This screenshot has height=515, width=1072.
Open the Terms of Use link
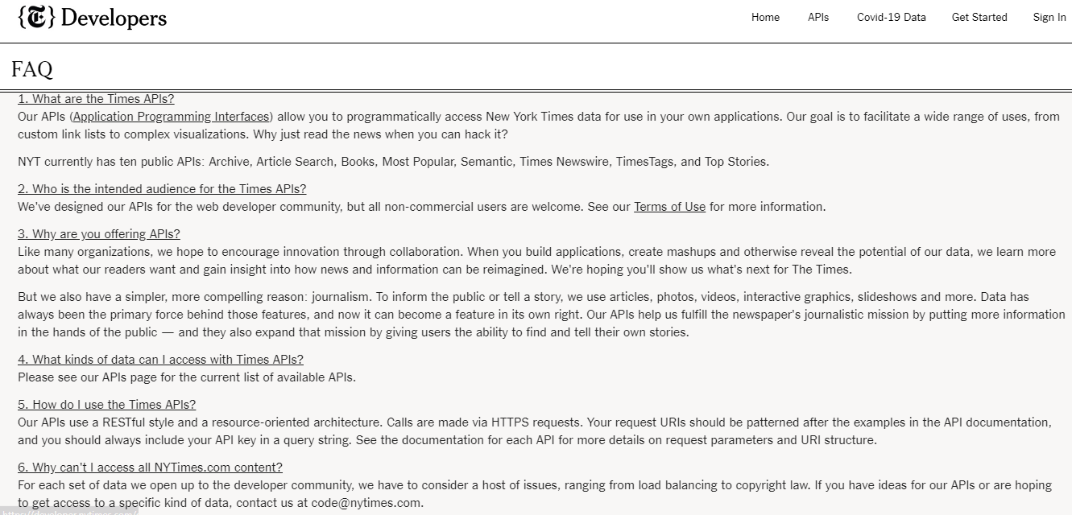tap(669, 207)
